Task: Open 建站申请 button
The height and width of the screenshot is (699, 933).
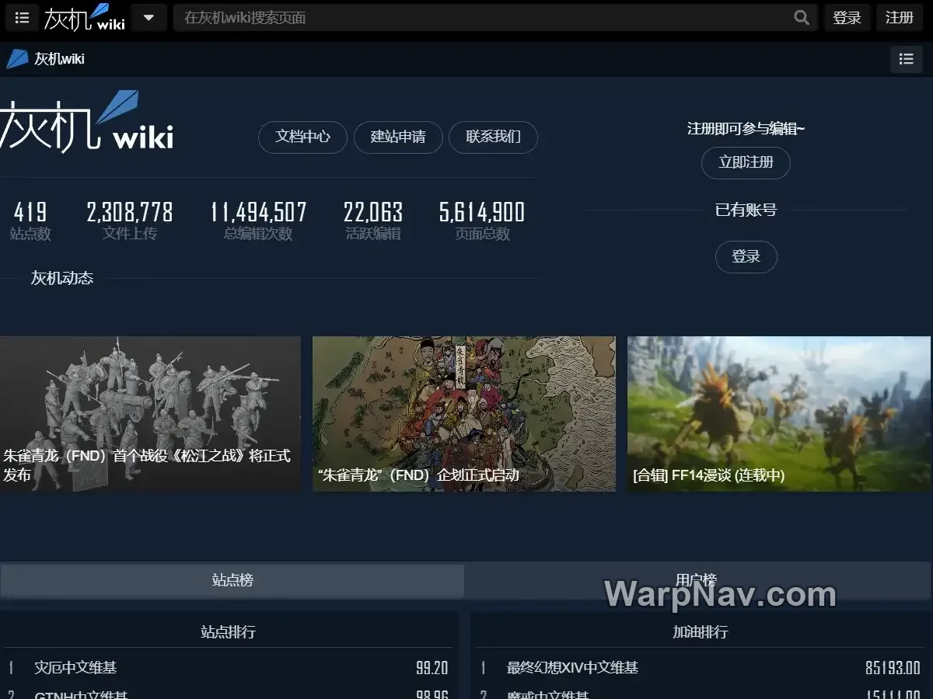Action: [x=398, y=137]
